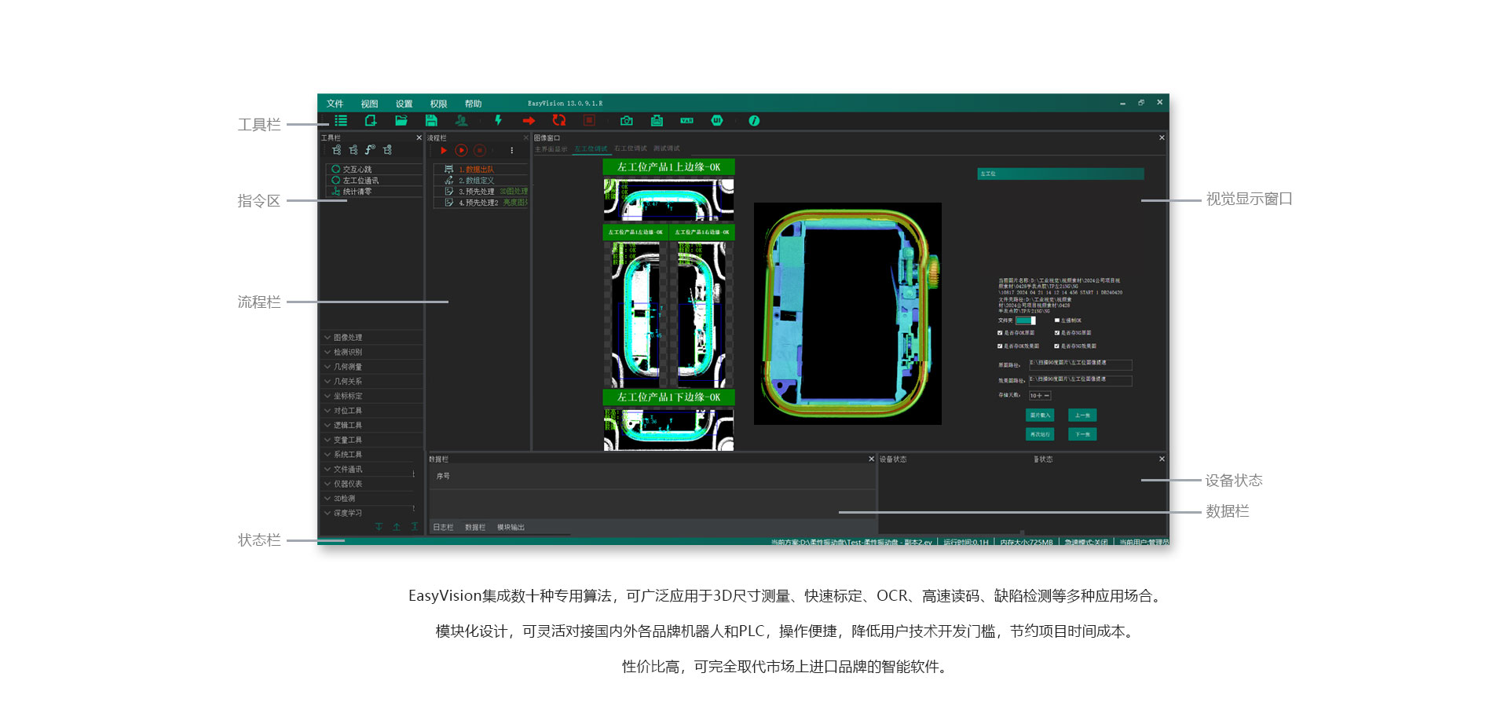The image size is (1508, 728).
Task: Select the 1.数据出队 step in 流程栏
Action: [x=481, y=170]
